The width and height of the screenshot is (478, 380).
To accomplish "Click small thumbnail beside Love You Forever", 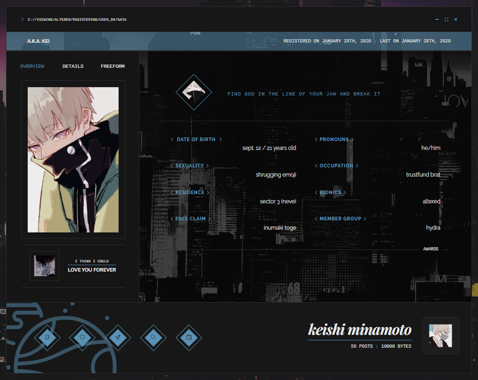I will point(45,266).
